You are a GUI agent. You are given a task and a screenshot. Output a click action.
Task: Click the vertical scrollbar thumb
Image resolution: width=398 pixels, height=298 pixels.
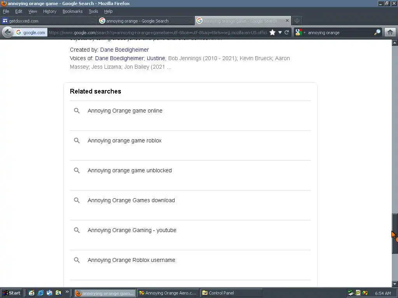point(395,233)
